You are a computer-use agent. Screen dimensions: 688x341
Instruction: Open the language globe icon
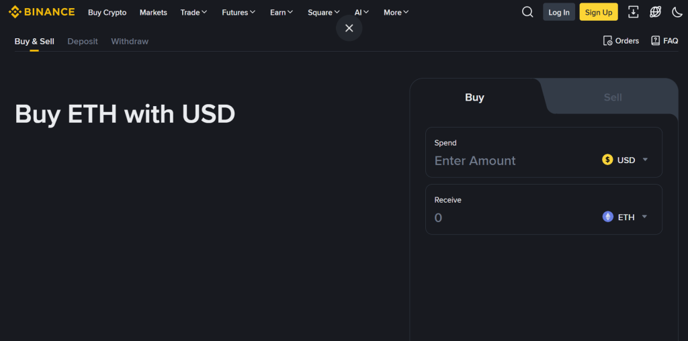pos(656,12)
